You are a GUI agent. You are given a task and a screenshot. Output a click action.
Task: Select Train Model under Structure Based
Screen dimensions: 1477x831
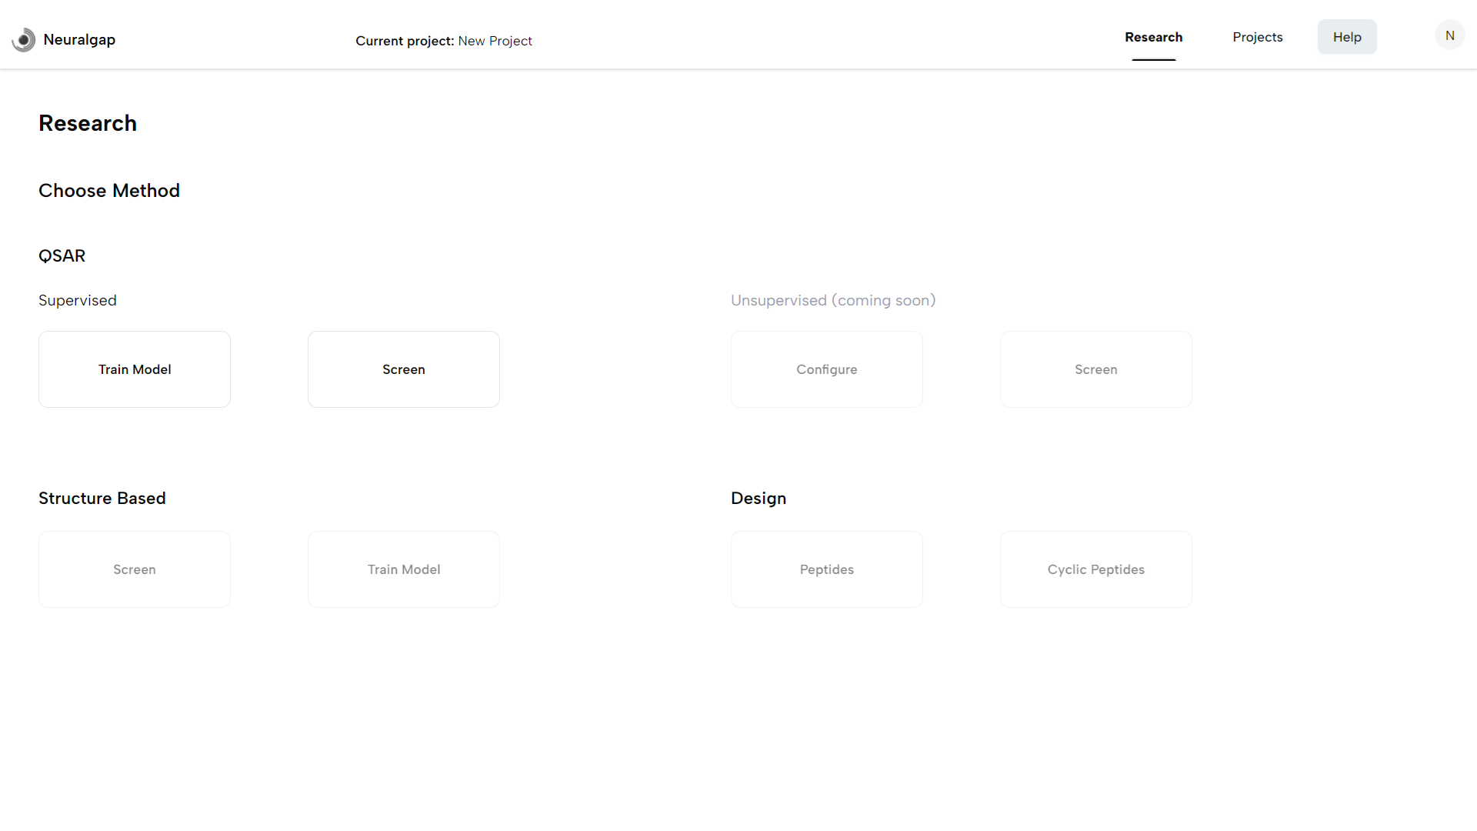click(x=404, y=569)
